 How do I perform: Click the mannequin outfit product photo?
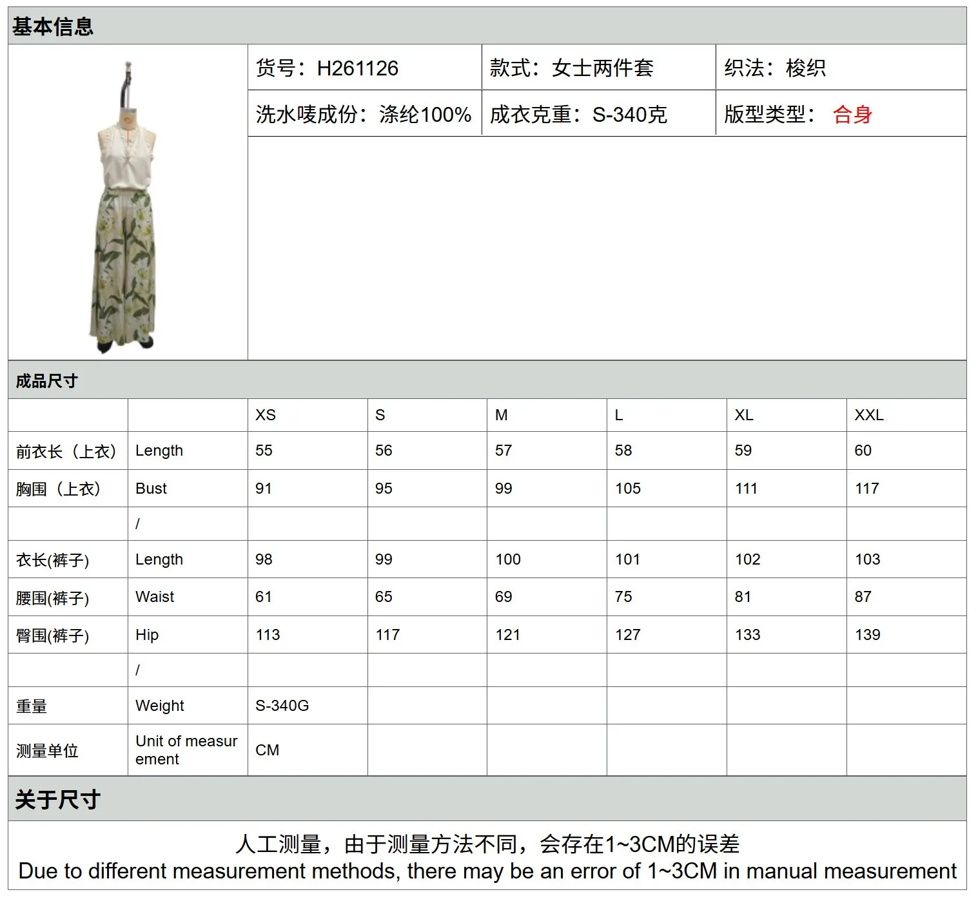123,206
